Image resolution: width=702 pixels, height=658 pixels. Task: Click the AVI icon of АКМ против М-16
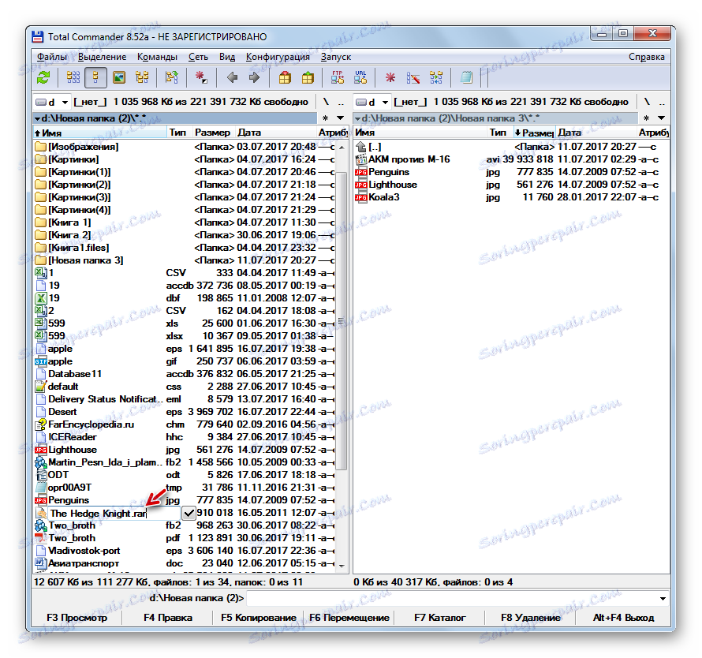point(360,159)
